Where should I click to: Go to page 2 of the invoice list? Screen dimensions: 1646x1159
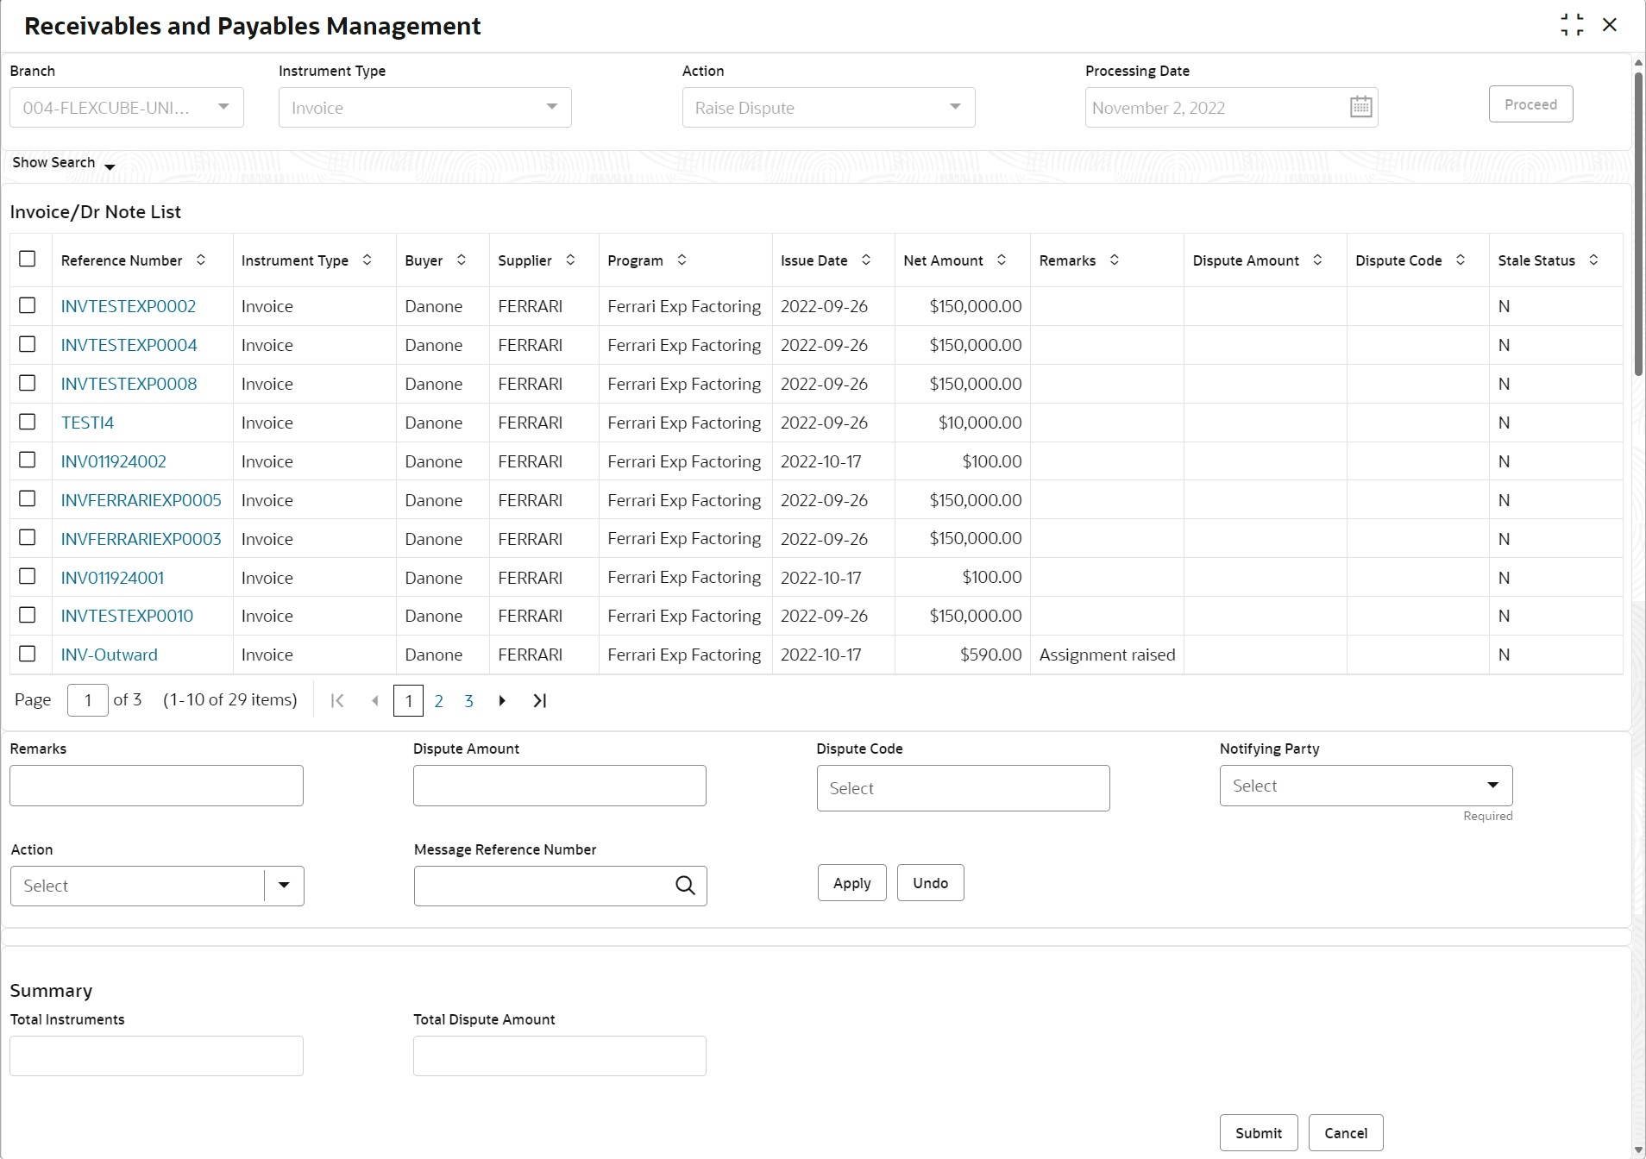[x=439, y=701]
